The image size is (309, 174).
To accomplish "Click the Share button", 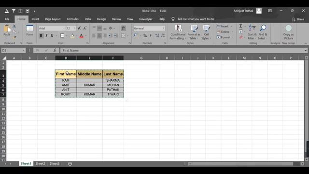I will [298, 19].
